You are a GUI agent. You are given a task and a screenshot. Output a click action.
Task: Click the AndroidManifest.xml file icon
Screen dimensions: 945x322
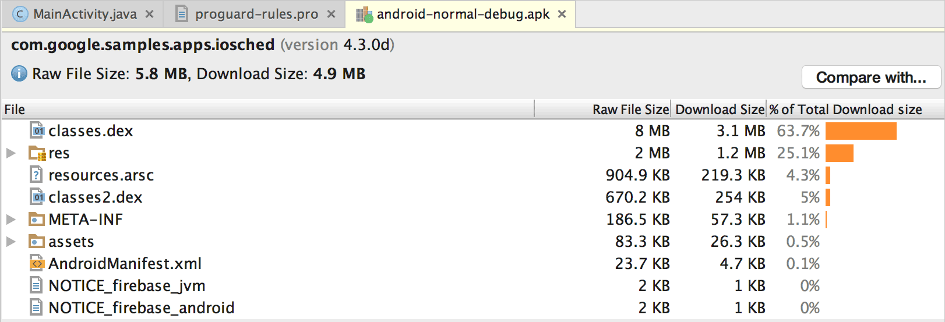click(x=37, y=263)
